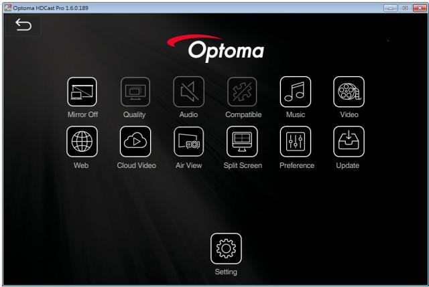The image size is (429, 287).
Task: Click the "Music" label text
Action: pos(296,114)
